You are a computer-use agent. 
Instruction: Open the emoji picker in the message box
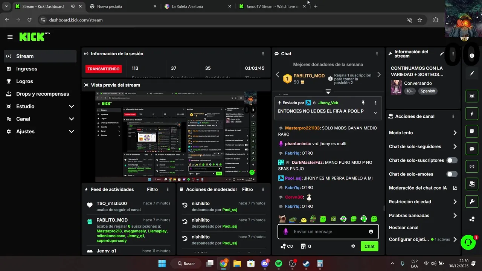[x=371, y=231]
